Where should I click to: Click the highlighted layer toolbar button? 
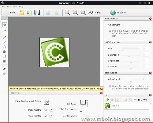(118, 100)
